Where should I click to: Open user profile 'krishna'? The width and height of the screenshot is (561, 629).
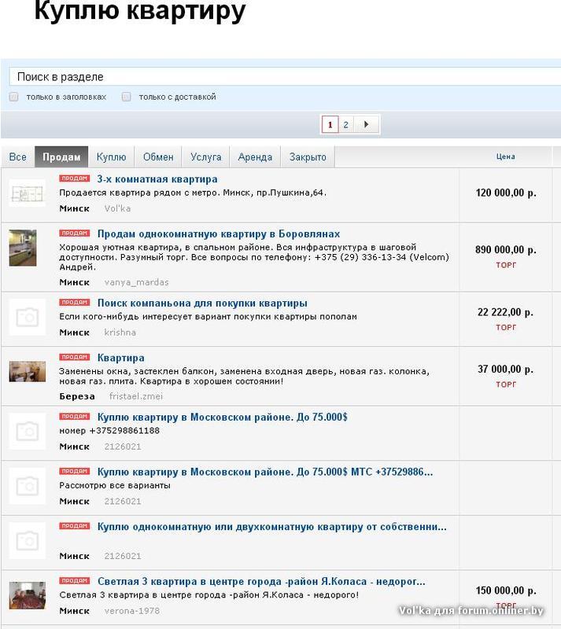point(120,332)
